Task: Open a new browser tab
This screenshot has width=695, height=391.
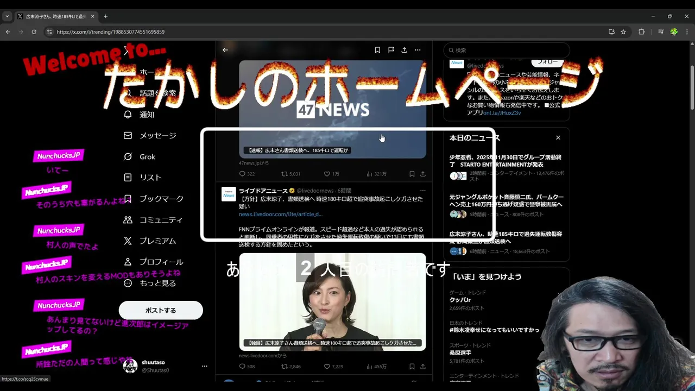Action: (106, 16)
